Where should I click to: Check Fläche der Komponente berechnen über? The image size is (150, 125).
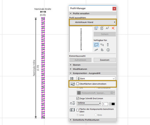[78, 110]
